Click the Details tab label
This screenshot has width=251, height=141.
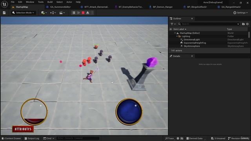click(176, 56)
